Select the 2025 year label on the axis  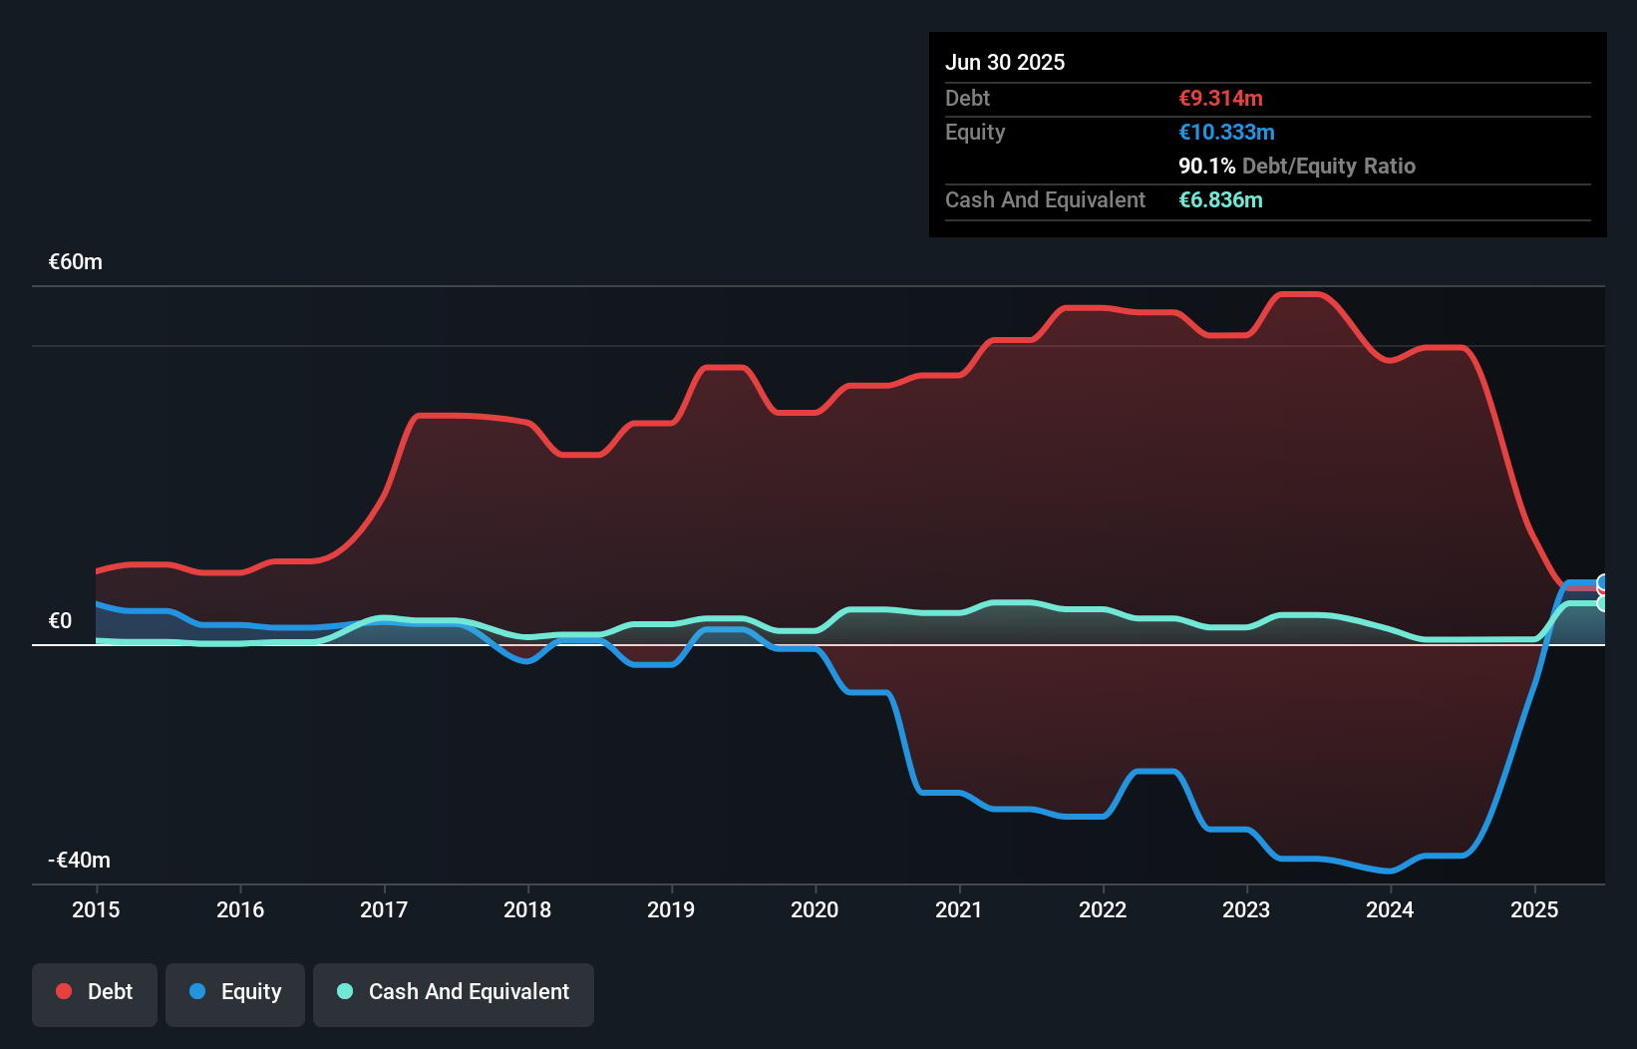point(1534,909)
